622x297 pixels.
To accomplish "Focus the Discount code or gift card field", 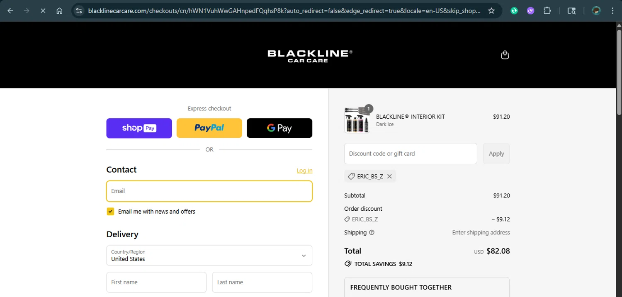I will (411, 153).
